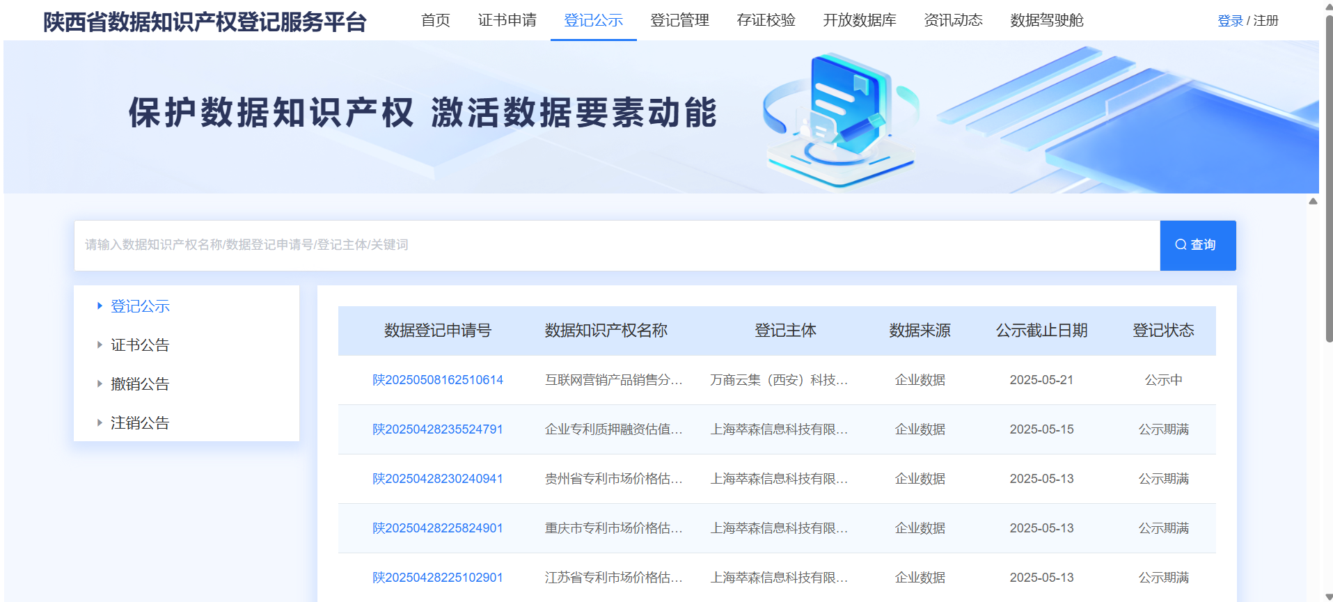The height and width of the screenshot is (602, 1333).
Task: Click the inner scrollbar up arrow
Action: (x=1313, y=201)
